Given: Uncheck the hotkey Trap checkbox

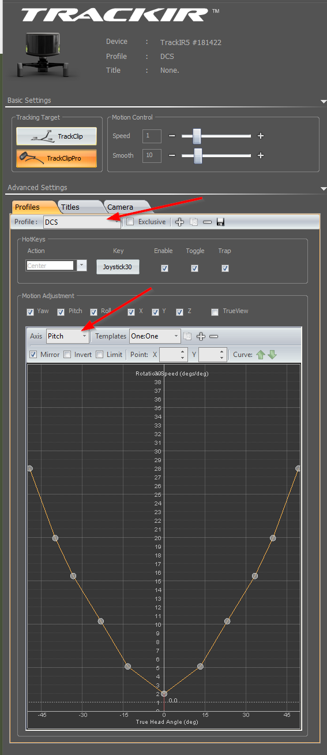Looking at the screenshot, I should [x=225, y=268].
